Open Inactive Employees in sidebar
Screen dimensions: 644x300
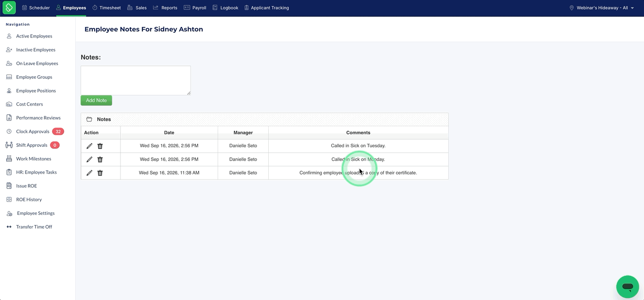click(36, 50)
